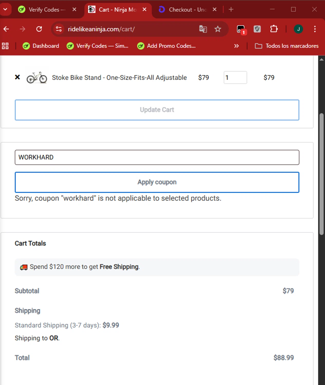Translate this page icon
Image resolution: width=325 pixels, height=385 pixels.
point(203,29)
